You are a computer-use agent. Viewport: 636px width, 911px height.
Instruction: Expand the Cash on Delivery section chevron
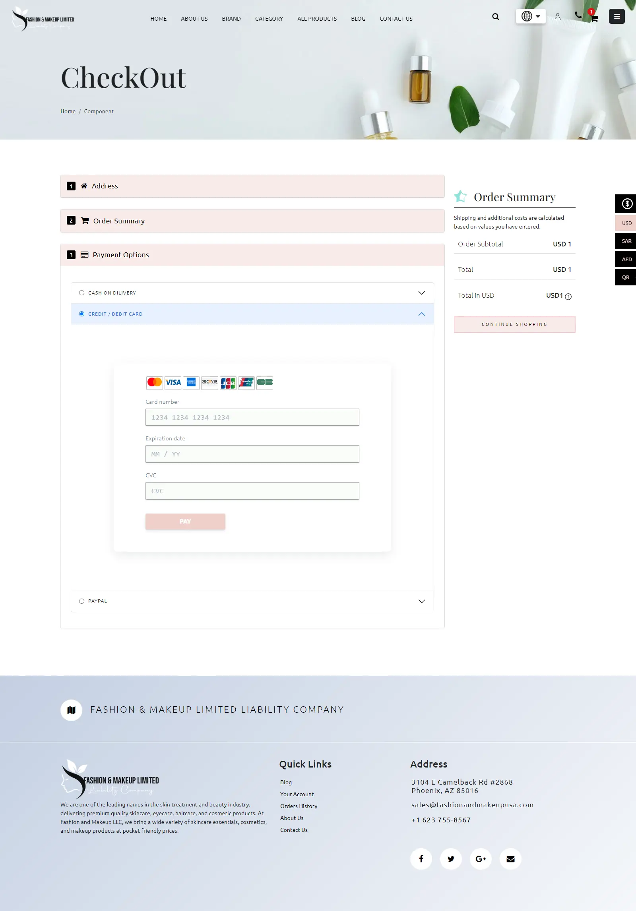tap(421, 293)
